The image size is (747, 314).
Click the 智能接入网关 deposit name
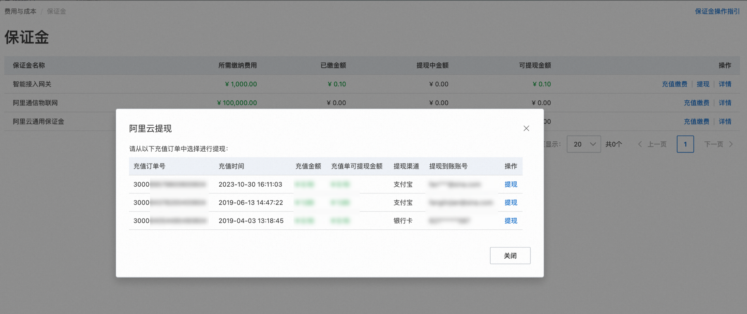[x=32, y=84]
